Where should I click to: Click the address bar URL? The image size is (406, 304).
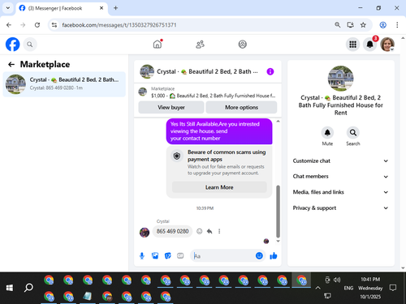point(119,25)
